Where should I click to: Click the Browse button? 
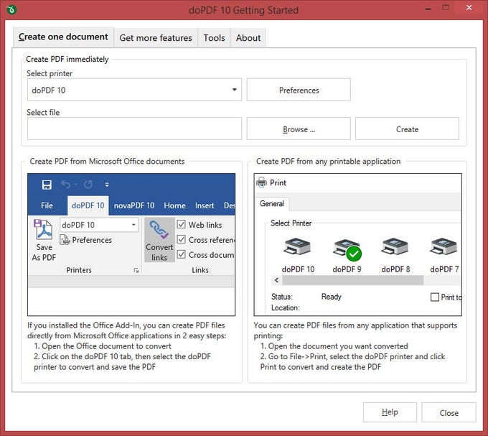pyautogui.click(x=299, y=129)
